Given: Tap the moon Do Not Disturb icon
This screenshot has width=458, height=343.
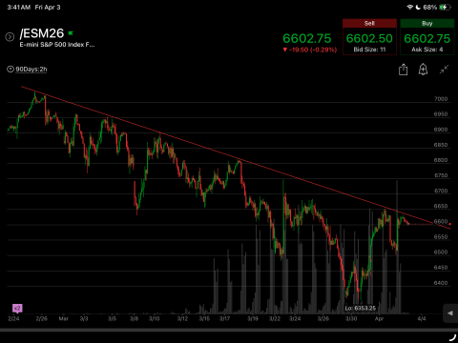Looking at the screenshot, I should (418, 8).
